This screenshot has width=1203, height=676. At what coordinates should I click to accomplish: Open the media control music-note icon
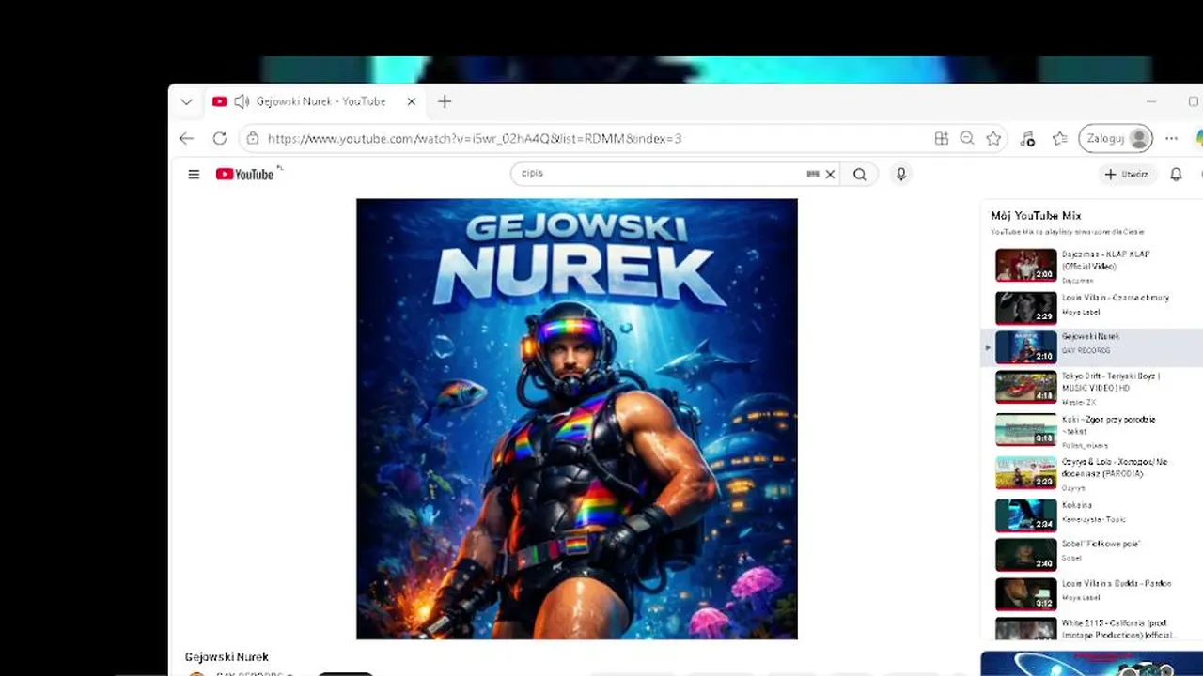pos(1027,139)
